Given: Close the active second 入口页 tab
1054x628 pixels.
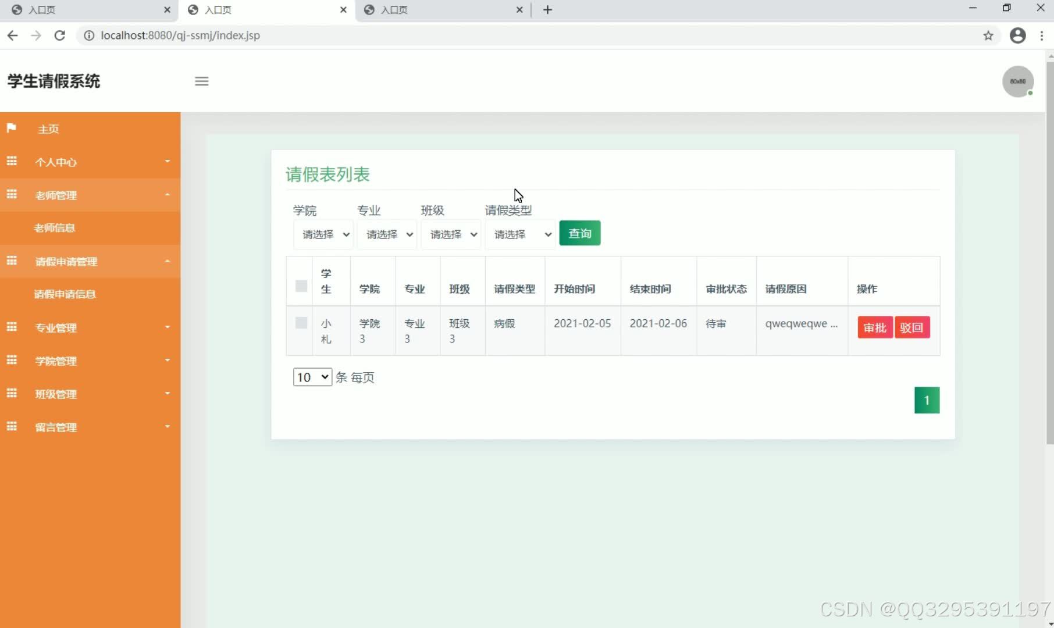Looking at the screenshot, I should (x=343, y=10).
